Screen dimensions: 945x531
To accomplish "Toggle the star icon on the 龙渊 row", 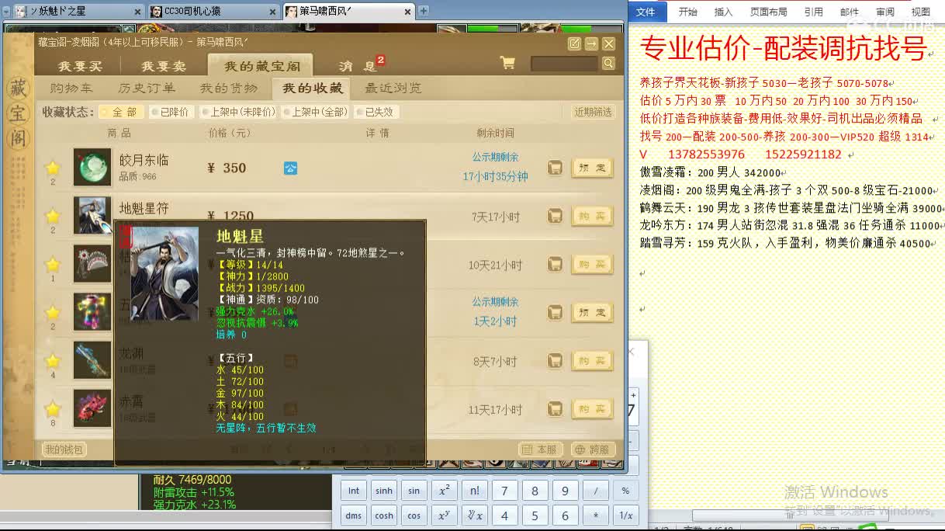I will point(53,360).
